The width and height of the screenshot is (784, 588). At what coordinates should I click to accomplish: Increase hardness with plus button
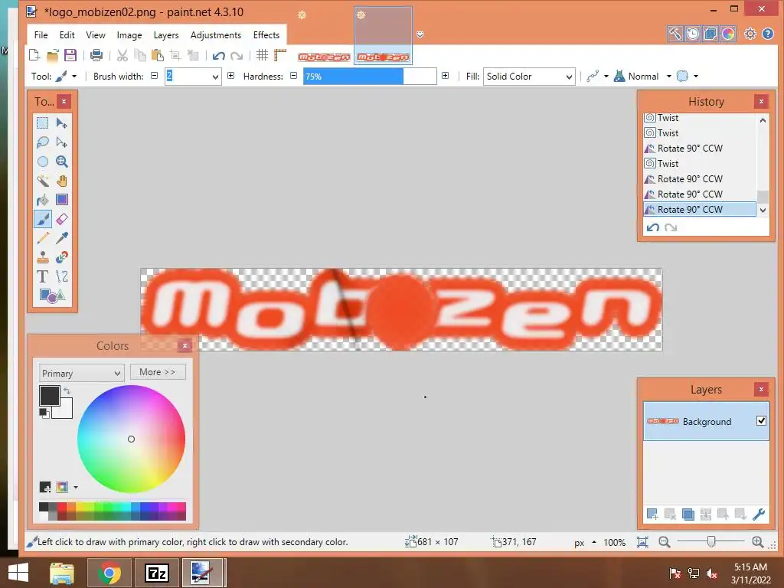[445, 76]
